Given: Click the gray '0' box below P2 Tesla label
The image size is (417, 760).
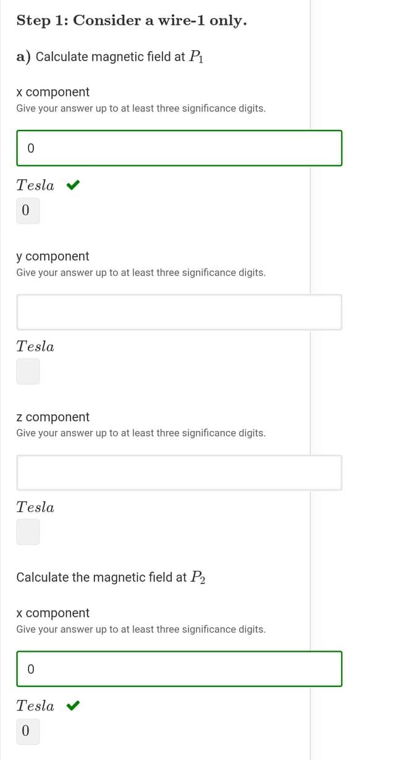Looking at the screenshot, I should (27, 731).
